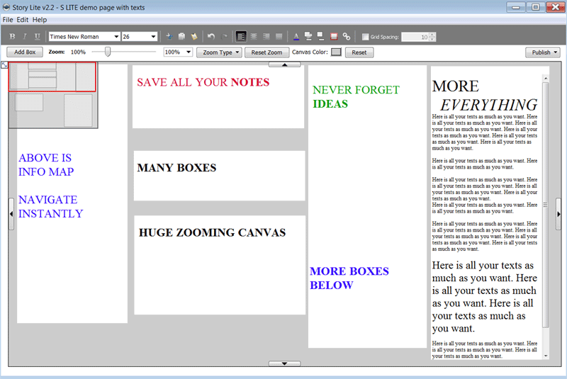Toggle bold text formatting

pyautogui.click(x=12, y=36)
